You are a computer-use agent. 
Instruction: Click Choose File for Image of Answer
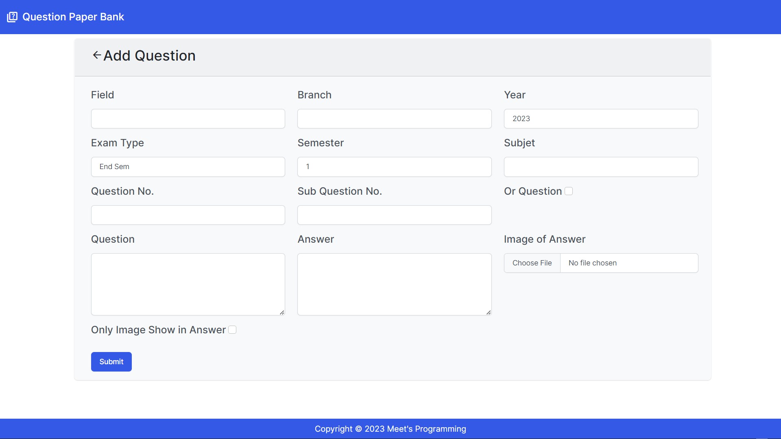coord(532,263)
